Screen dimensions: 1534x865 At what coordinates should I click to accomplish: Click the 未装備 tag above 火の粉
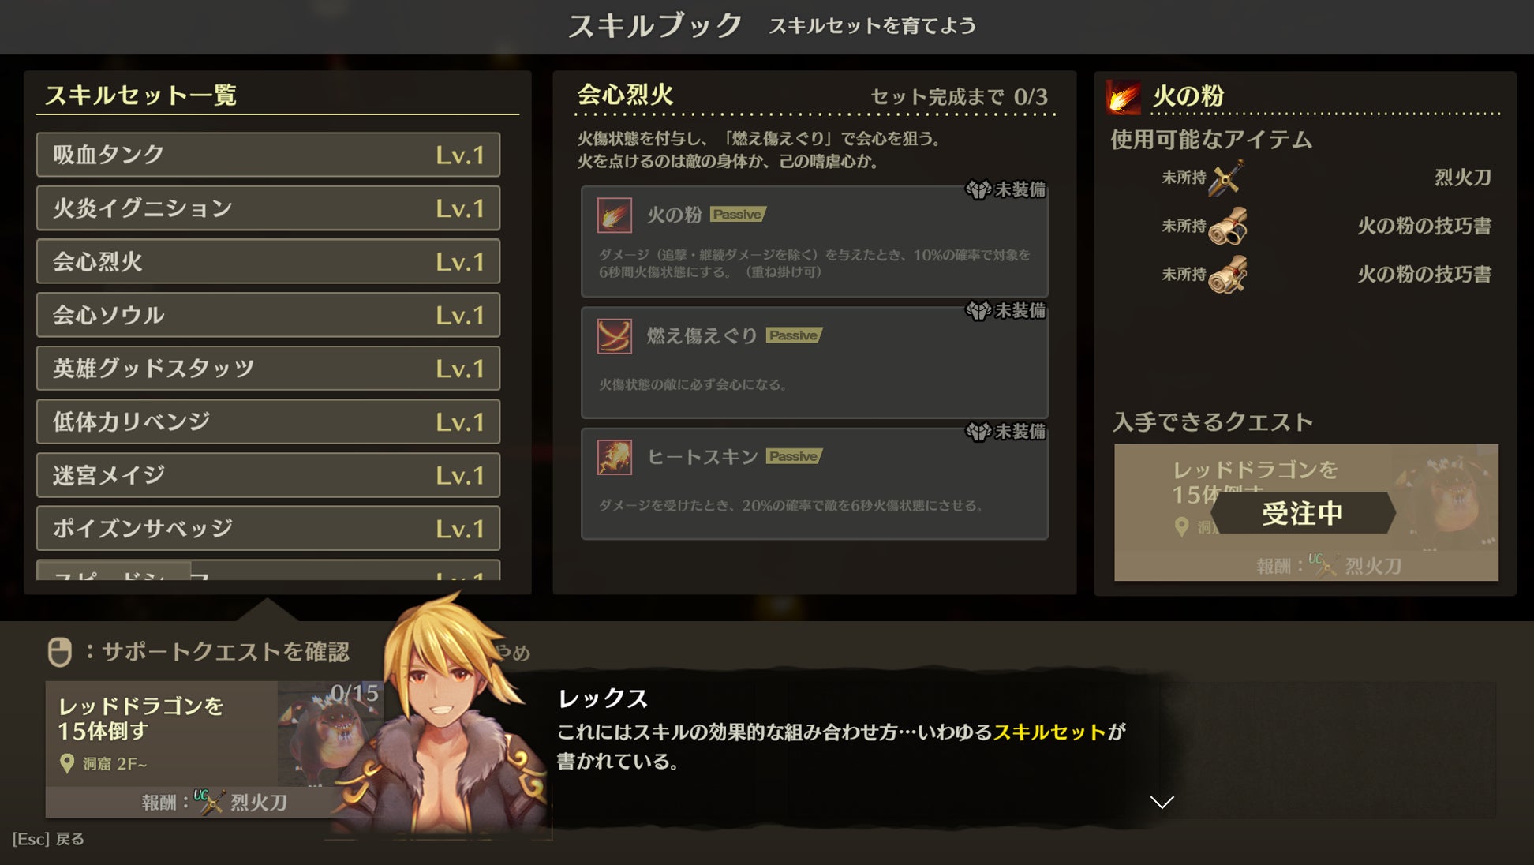(x=1006, y=190)
